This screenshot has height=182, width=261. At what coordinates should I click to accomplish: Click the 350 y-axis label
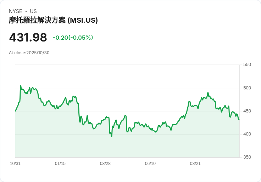tap(247, 157)
